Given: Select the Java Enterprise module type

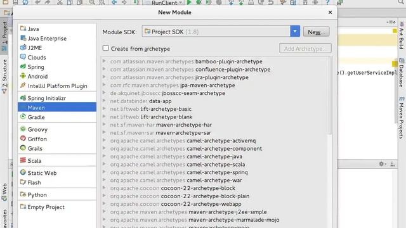Looking at the screenshot, I should point(57,38).
